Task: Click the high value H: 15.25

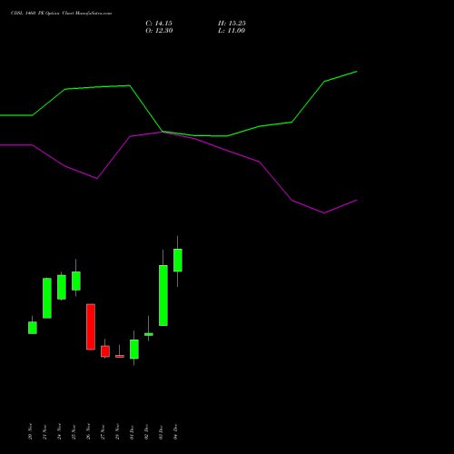Action: point(232,24)
